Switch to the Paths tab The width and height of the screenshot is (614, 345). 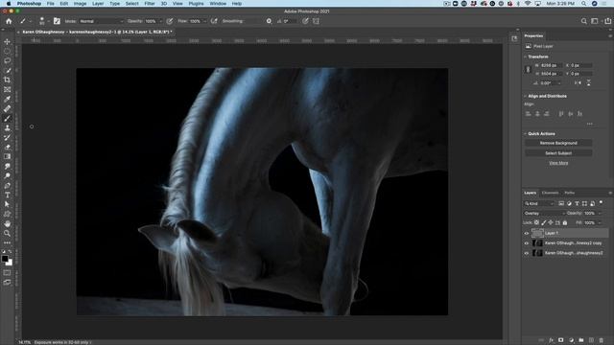[569, 193]
